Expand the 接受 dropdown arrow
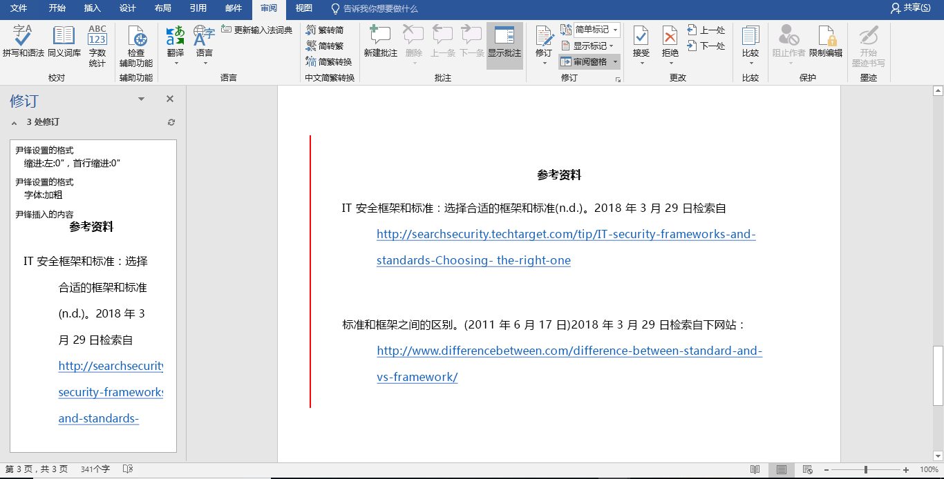This screenshot has height=479, width=944. pos(641,63)
